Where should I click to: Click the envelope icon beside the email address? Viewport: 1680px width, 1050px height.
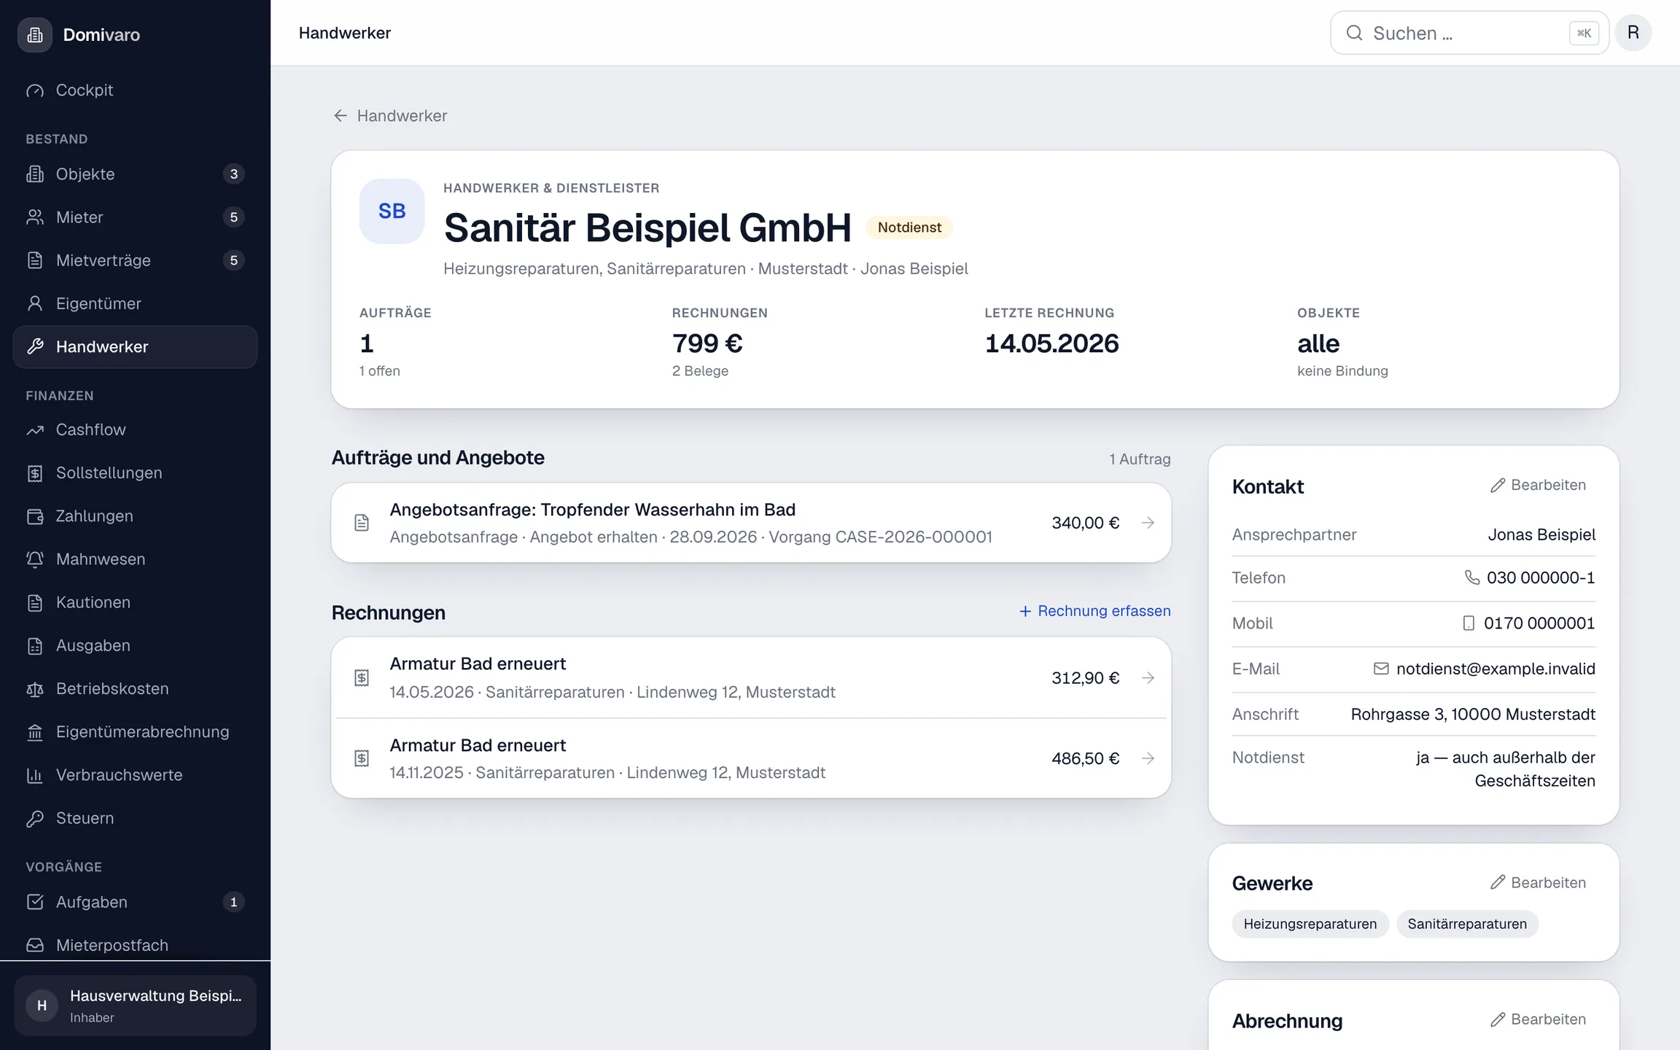tap(1381, 669)
